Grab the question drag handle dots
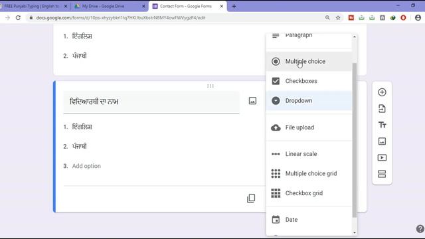The width and height of the screenshot is (425, 239). point(211,86)
